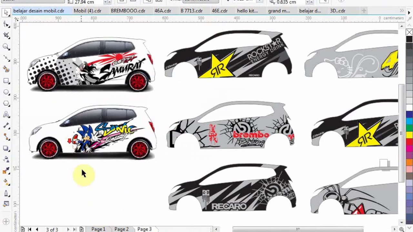Open new document with plus tab button

[364, 11]
